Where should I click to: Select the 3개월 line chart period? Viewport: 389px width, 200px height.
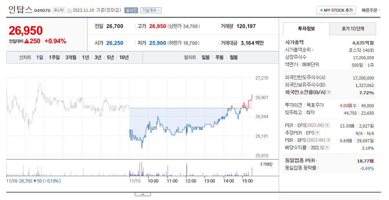tap(71, 57)
